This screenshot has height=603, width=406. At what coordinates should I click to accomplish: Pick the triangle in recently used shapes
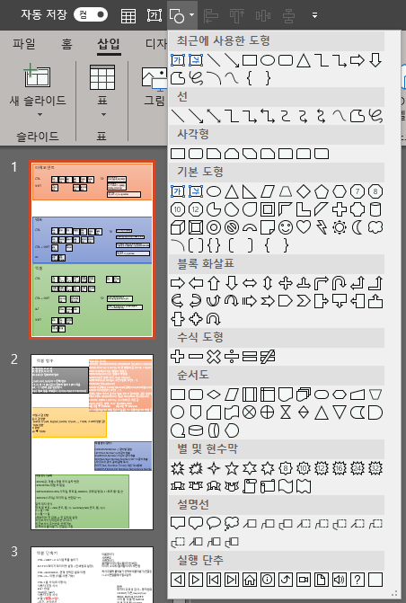(304, 60)
